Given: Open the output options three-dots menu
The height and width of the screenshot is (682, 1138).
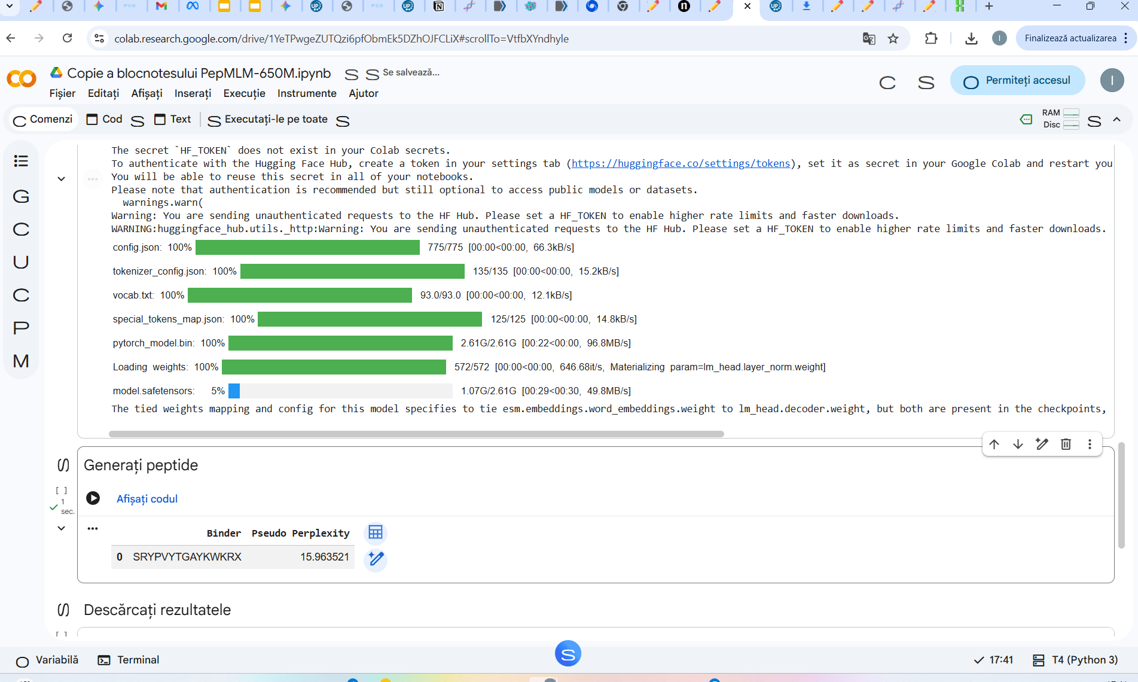Looking at the screenshot, I should [93, 528].
